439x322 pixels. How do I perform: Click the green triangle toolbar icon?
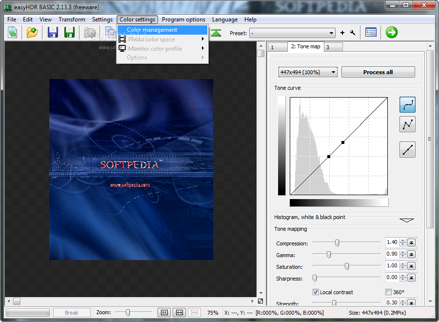[216, 33]
